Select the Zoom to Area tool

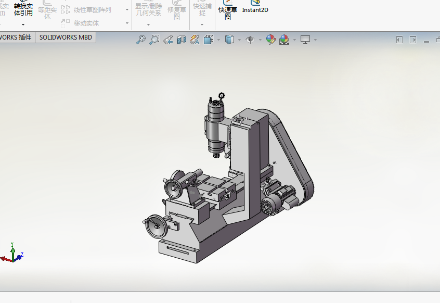154,40
